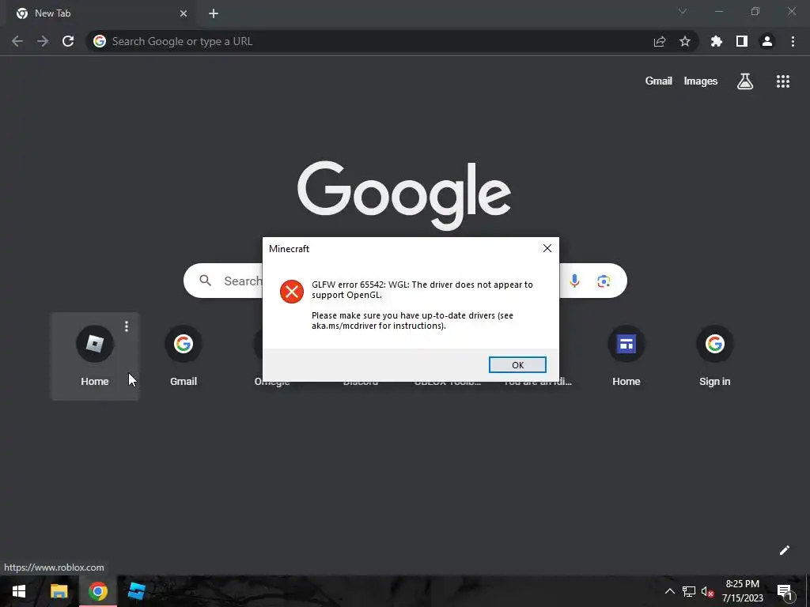This screenshot has height=607, width=810.
Task: Show hidden tray icons
Action: (x=669, y=591)
